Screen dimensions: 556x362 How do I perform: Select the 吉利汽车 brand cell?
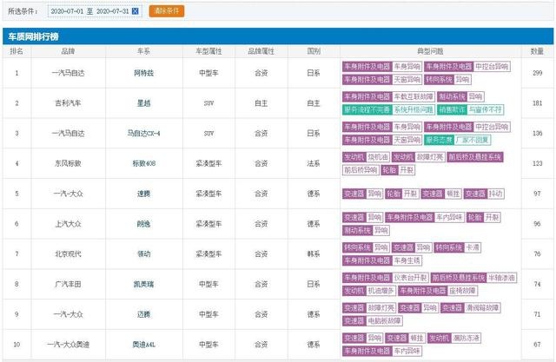[68, 103]
